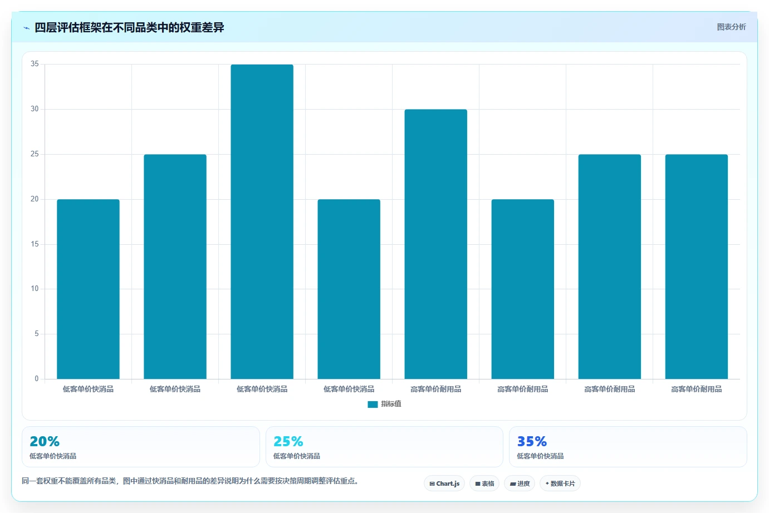Click the y-axis tick label 10
The image size is (769, 513).
click(x=35, y=289)
